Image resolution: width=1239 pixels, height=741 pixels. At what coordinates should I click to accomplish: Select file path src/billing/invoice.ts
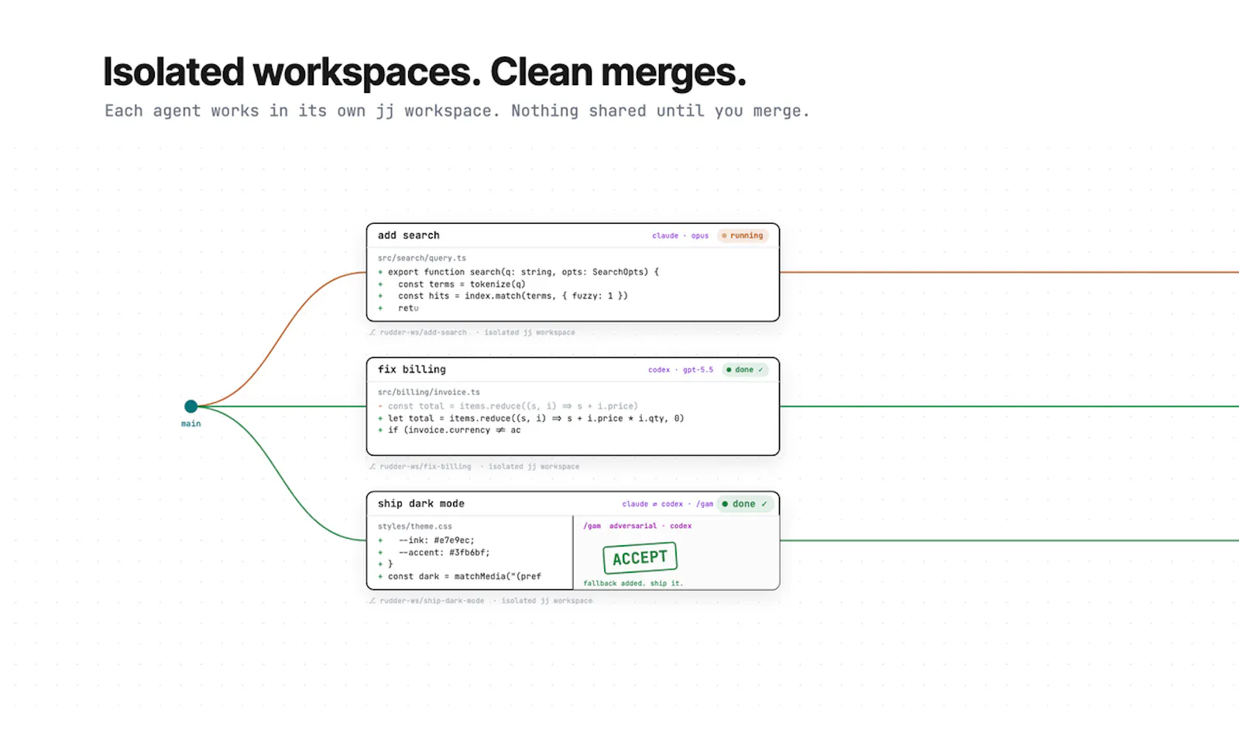429,392
